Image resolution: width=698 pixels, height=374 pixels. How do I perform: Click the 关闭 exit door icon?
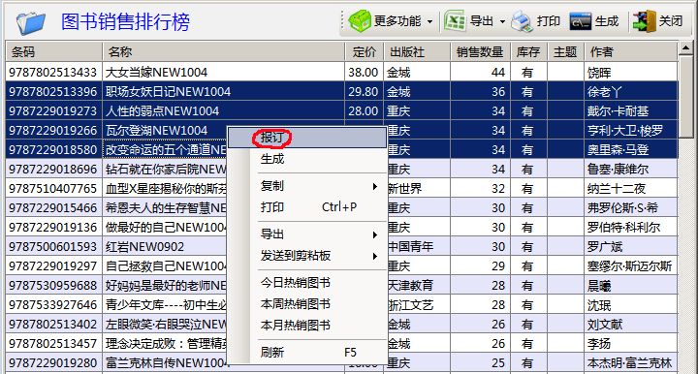pos(644,21)
